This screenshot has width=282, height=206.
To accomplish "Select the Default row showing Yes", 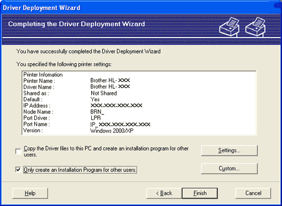I will (x=139, y=99).
